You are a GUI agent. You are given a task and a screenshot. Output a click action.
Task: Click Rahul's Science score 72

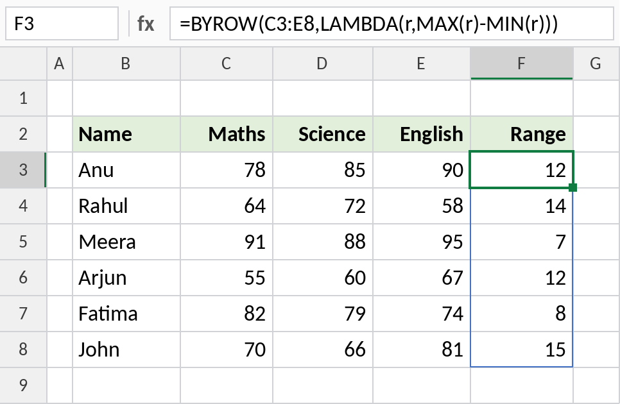323,206
